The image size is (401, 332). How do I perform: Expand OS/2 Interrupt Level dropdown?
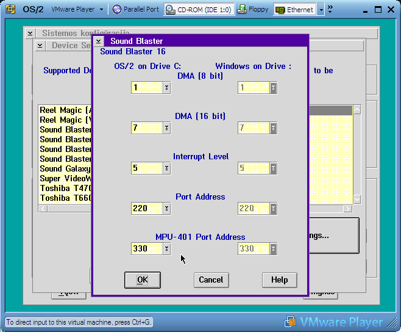(x=167, y=168)
